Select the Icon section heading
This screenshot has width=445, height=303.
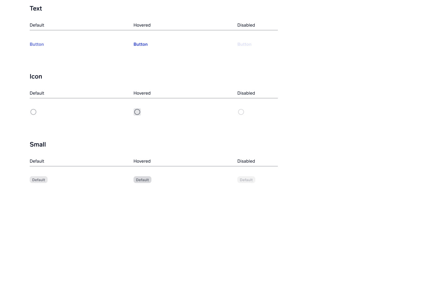click(36, 77)
